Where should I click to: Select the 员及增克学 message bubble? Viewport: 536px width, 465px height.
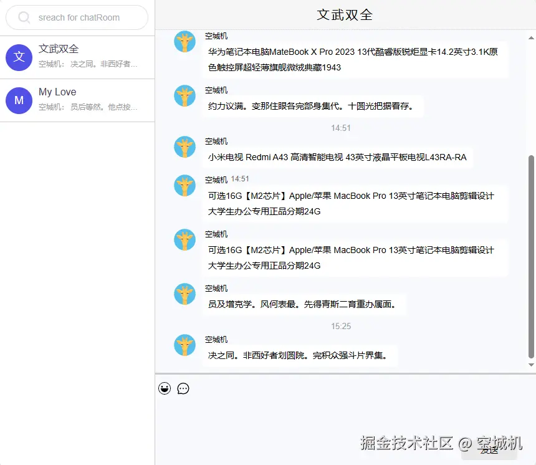304,304
